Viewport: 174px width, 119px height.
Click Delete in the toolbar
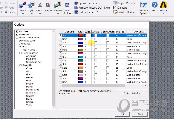[x=10, y=12]
